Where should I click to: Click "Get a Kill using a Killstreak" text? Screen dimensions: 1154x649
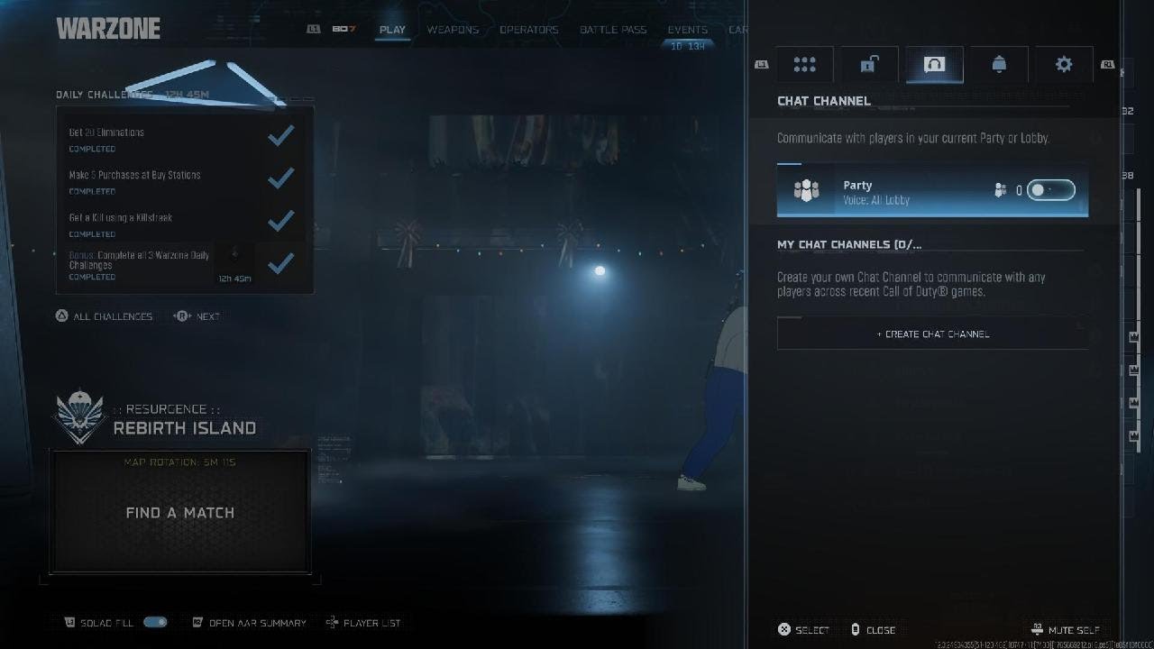coord(120,217)
